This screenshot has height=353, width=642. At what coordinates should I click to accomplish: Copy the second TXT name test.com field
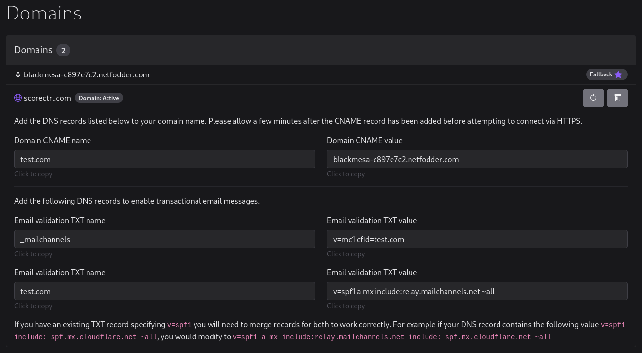pos(164,291)
